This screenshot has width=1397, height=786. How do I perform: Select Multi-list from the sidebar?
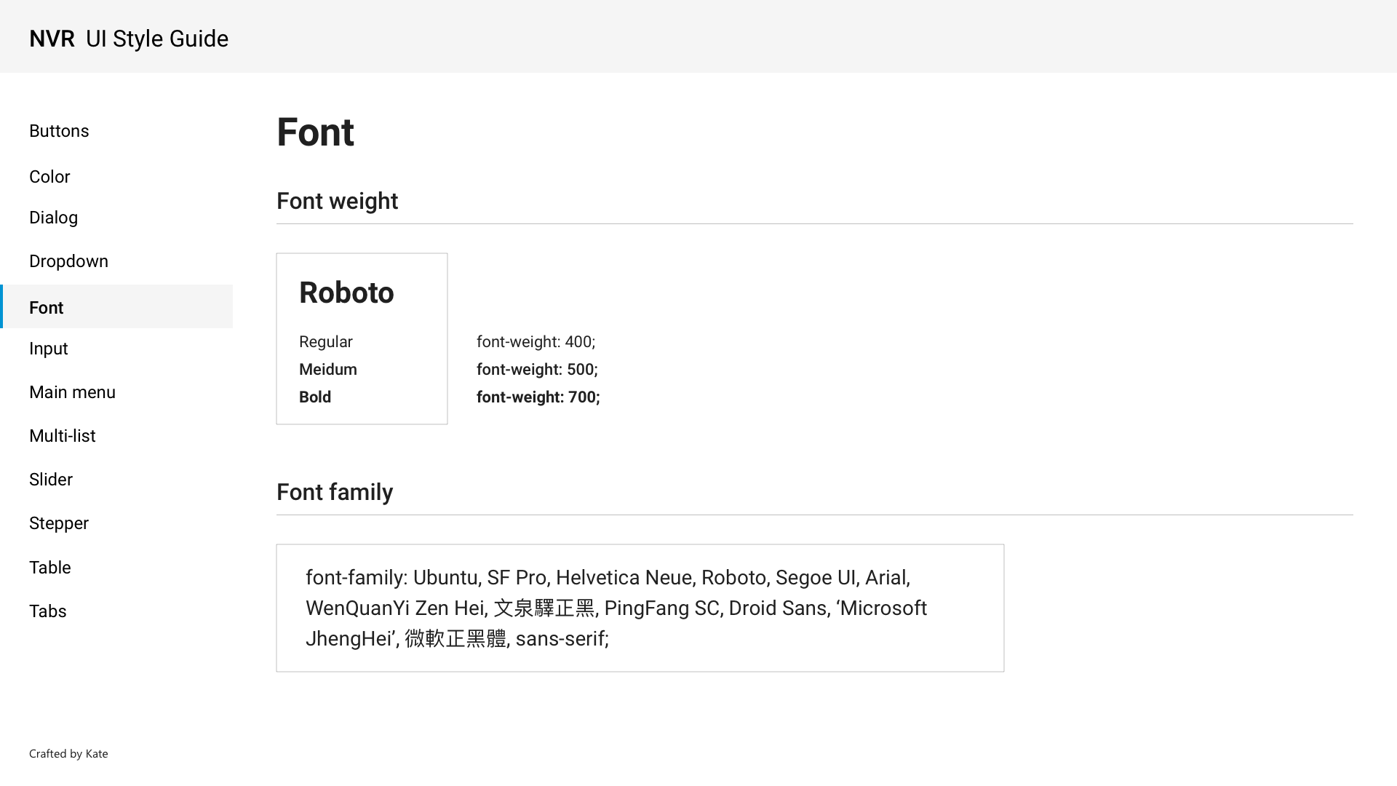[x=63, y=436]
